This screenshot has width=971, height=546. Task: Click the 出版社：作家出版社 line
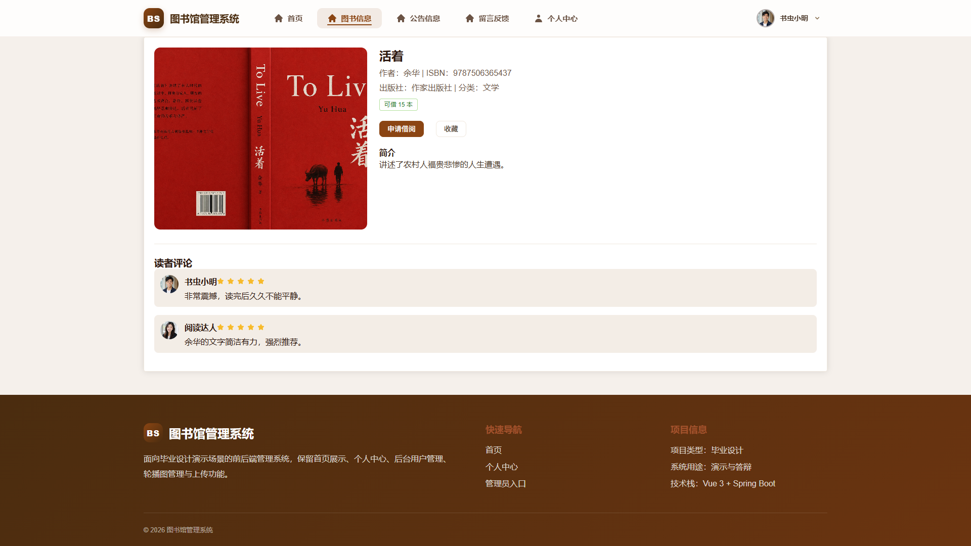[416, 88]
